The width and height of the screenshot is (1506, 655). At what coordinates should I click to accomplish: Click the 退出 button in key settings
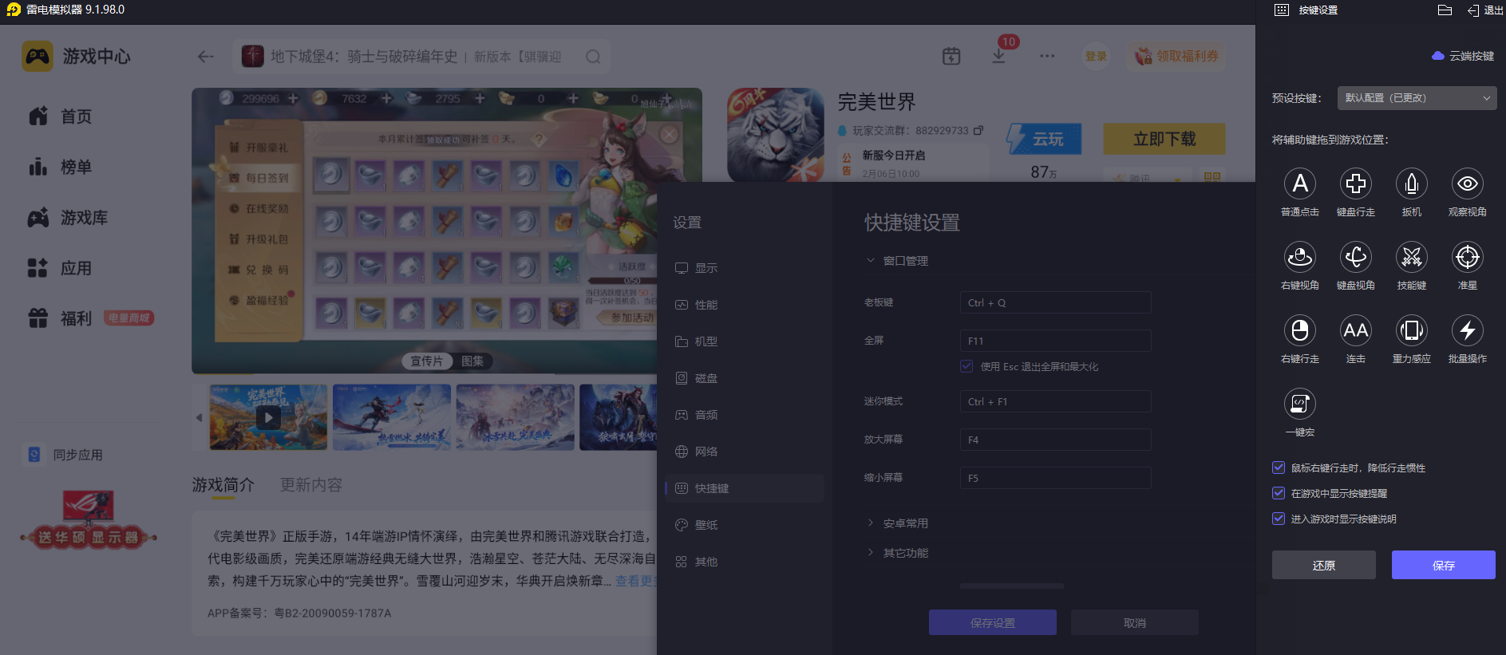(1485, 10)
